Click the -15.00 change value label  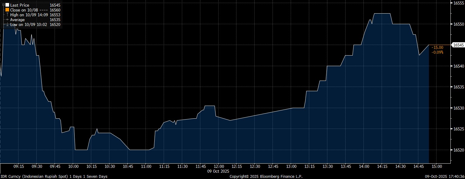(437, 47)
